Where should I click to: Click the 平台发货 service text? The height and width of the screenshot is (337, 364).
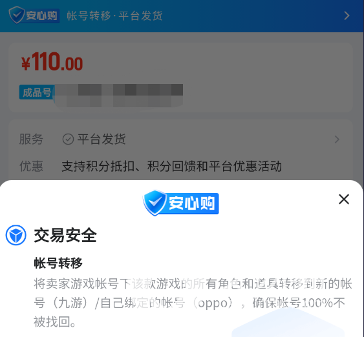click(x=102, y=139)
